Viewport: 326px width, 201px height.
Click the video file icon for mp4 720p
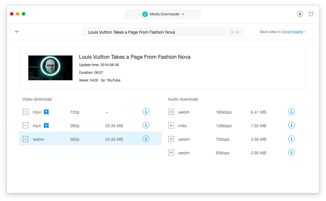click(x=25, y=112)
